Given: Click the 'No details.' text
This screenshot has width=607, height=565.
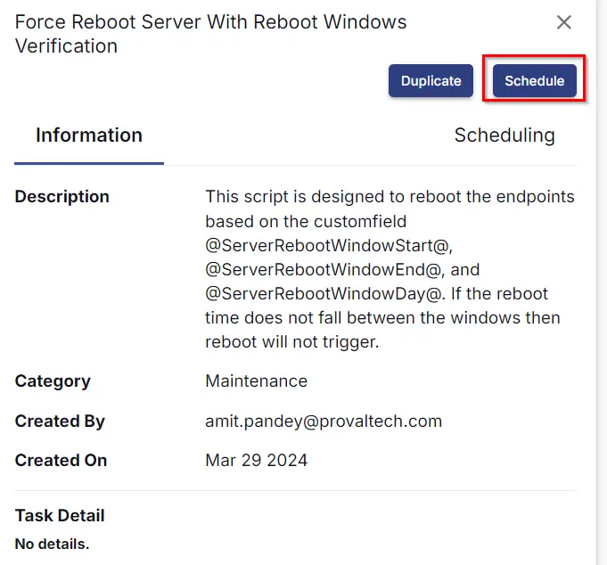Looking at the screenshot, I should point(52,545).
